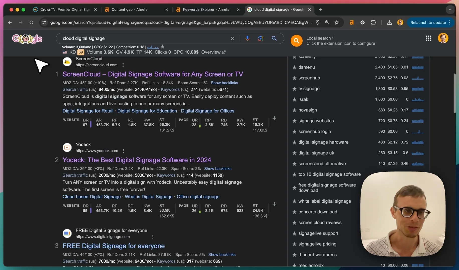Click the orange Local search extension icon

click(296, 40)
